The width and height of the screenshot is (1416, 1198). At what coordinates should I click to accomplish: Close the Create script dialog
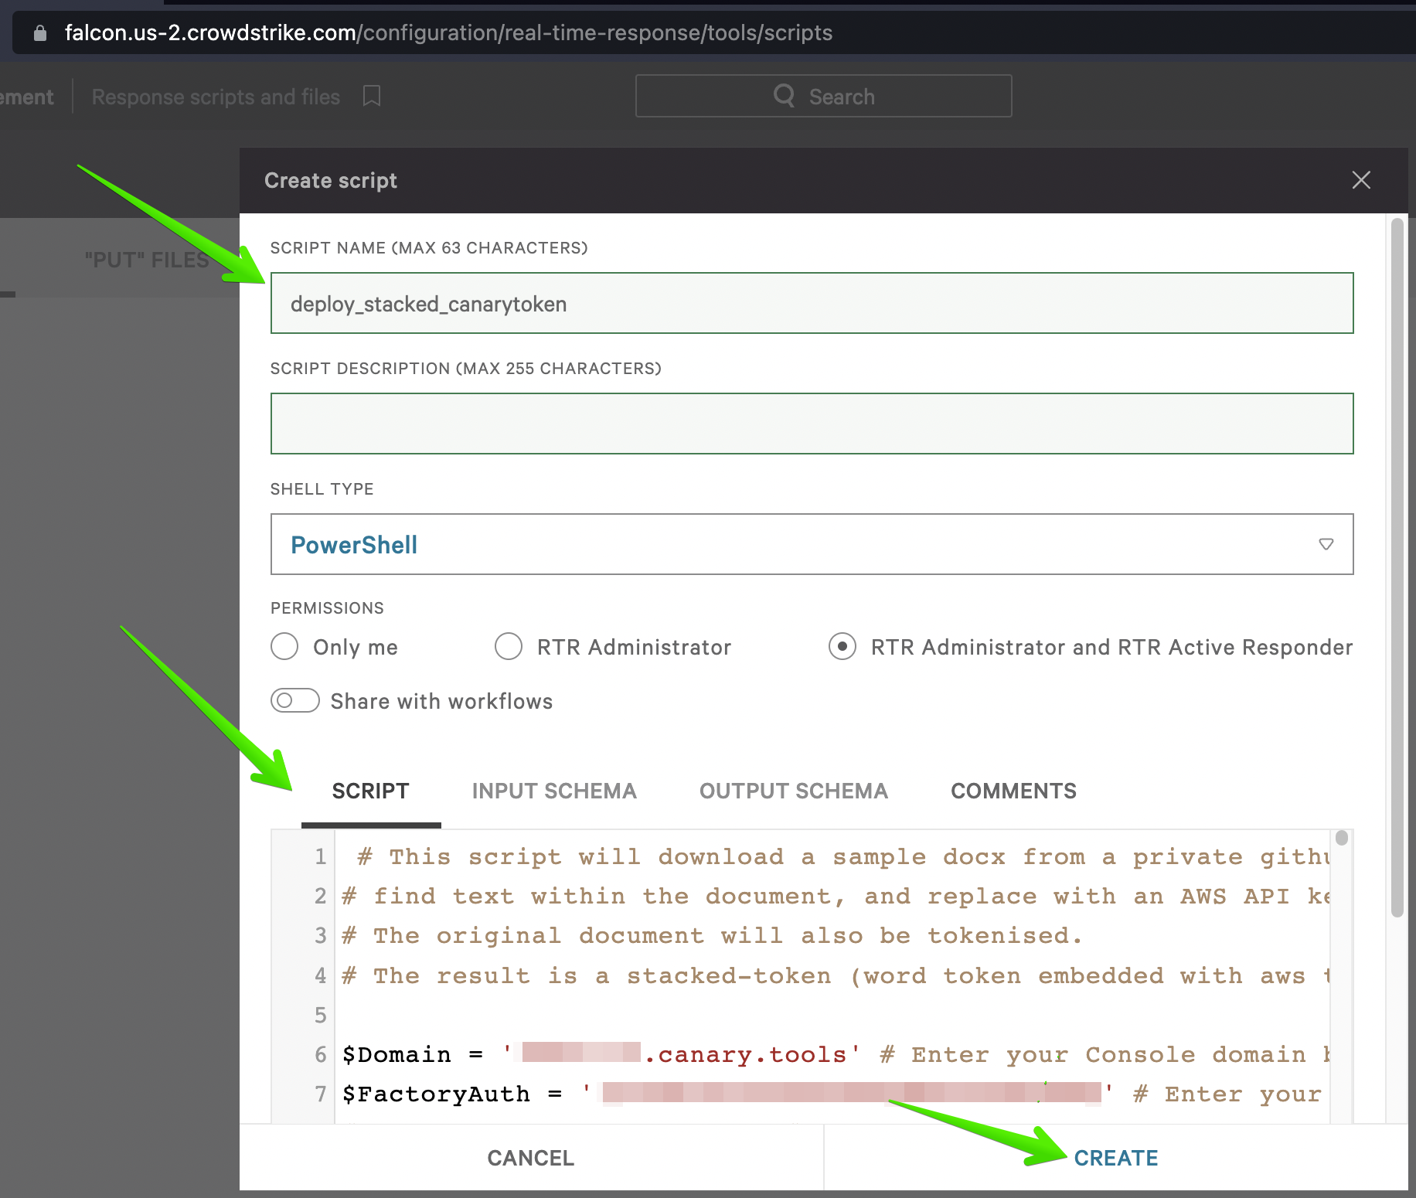(x=1361, y=180)
